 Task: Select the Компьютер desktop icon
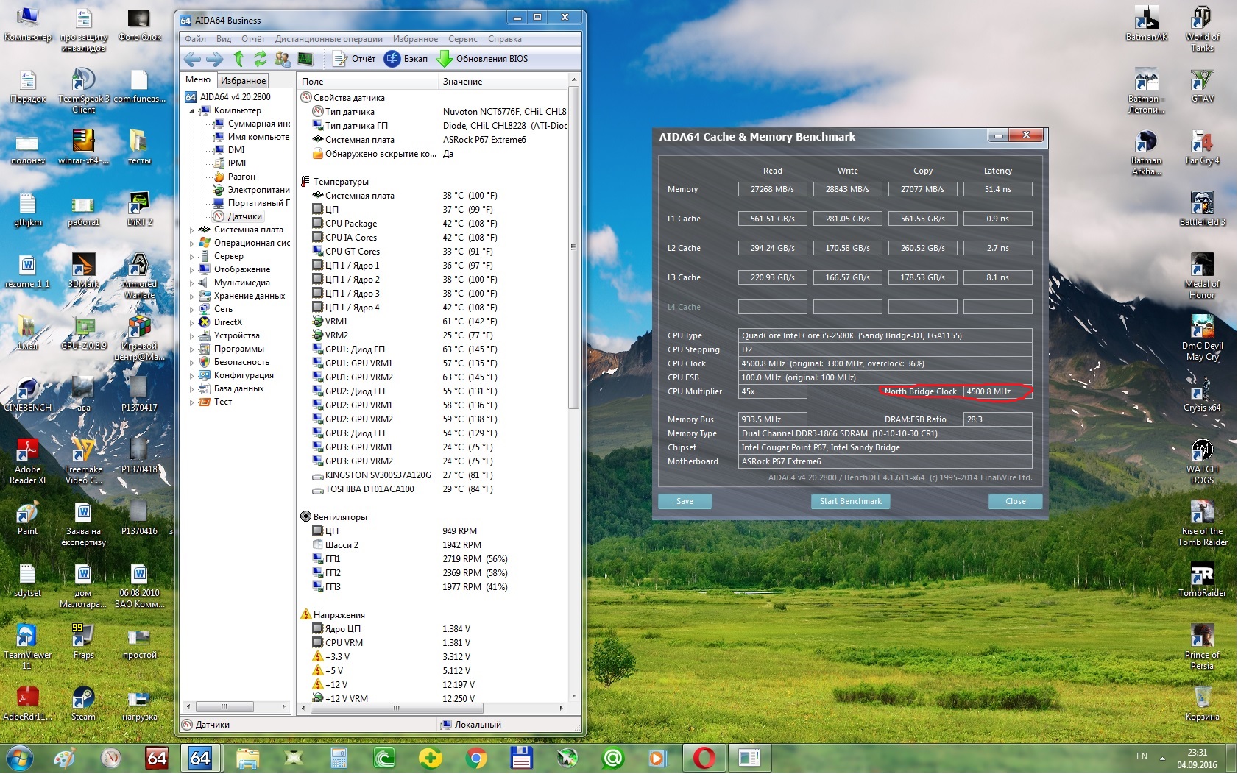[27, 24]
